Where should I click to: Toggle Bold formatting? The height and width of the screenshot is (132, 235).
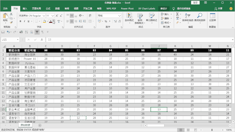pos(21,21)
